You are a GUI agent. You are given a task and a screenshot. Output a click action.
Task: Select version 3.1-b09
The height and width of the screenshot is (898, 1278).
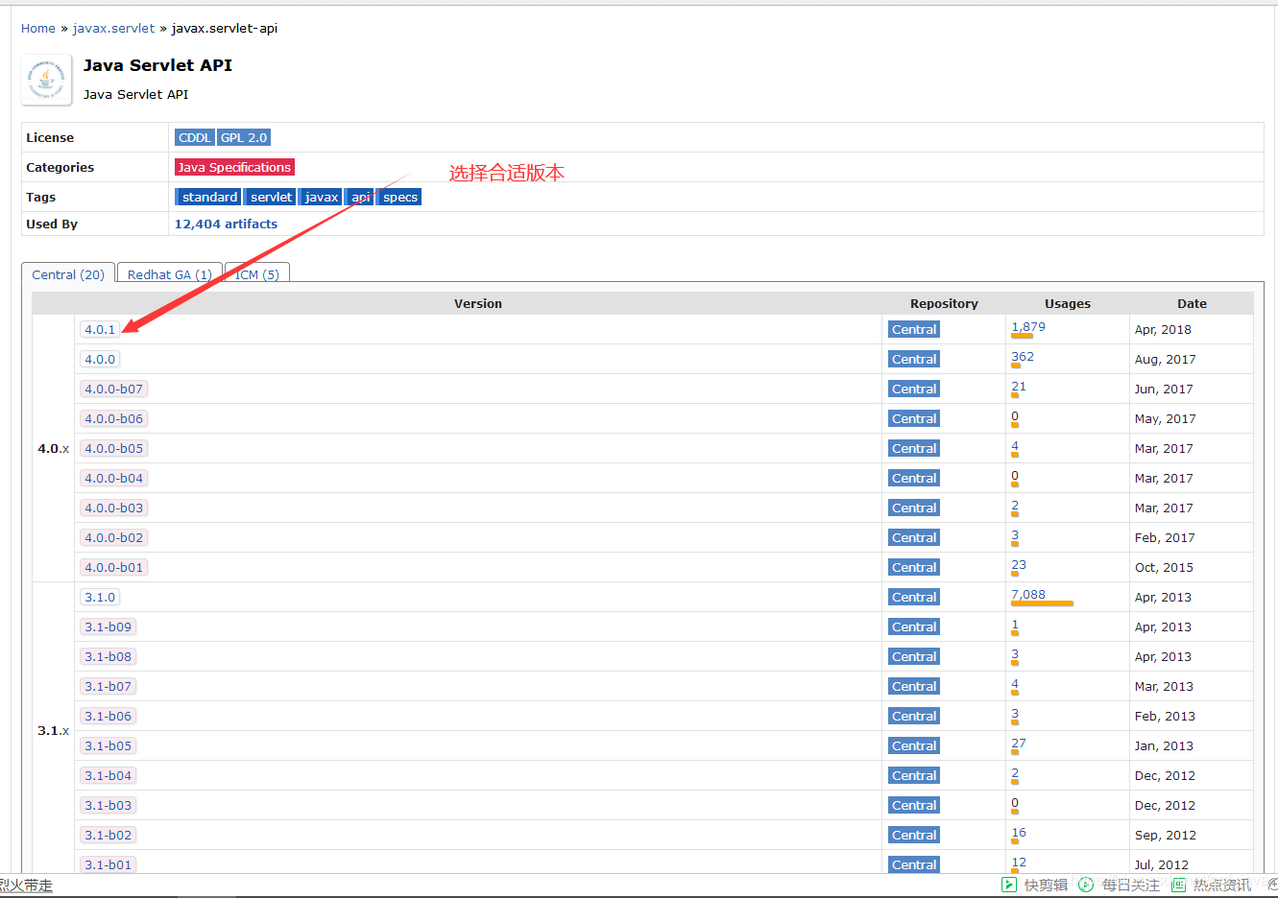[108, 626]
